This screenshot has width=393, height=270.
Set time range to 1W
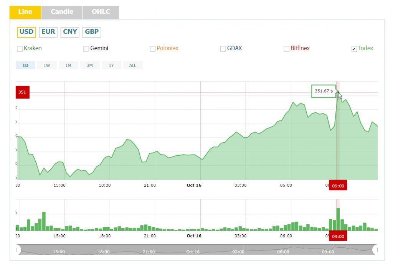tap(47, 65)
